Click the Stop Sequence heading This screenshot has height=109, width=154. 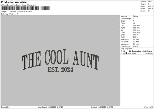click(127, 48)
